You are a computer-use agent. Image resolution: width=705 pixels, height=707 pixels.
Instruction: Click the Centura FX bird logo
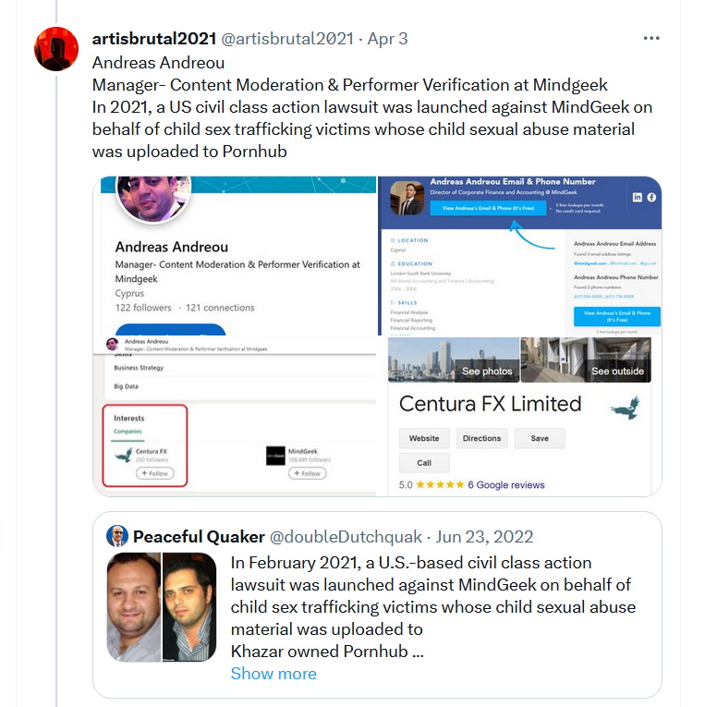(x=626, y=408)
